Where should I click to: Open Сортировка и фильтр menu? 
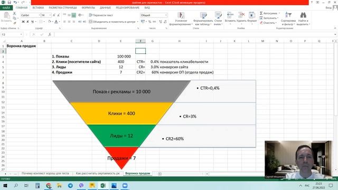(x=288, y=18)
